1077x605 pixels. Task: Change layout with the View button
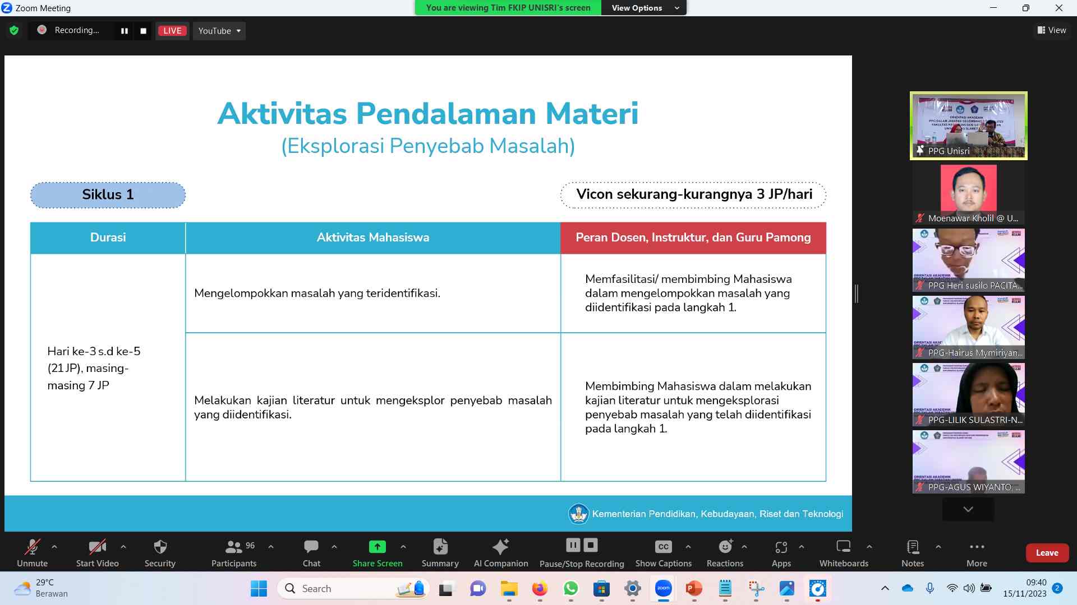click(x=1052, y=30)
